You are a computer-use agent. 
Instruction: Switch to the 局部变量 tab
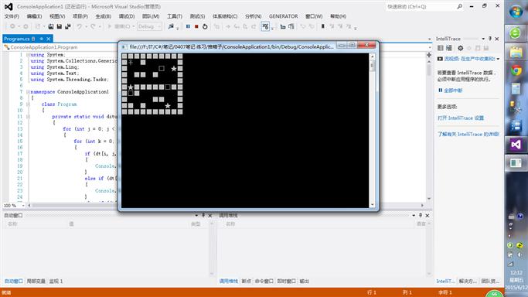pyautogui.click(x=36, y=282)
